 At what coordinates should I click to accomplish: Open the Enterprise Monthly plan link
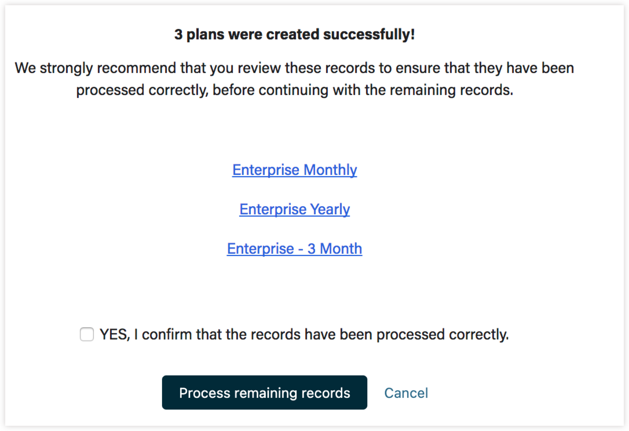295,170
